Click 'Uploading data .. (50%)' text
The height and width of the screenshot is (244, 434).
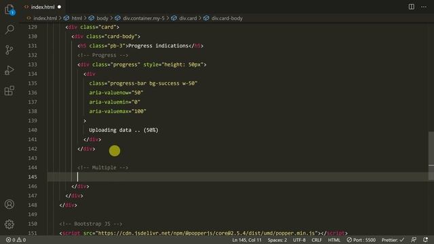click(123, 130)
